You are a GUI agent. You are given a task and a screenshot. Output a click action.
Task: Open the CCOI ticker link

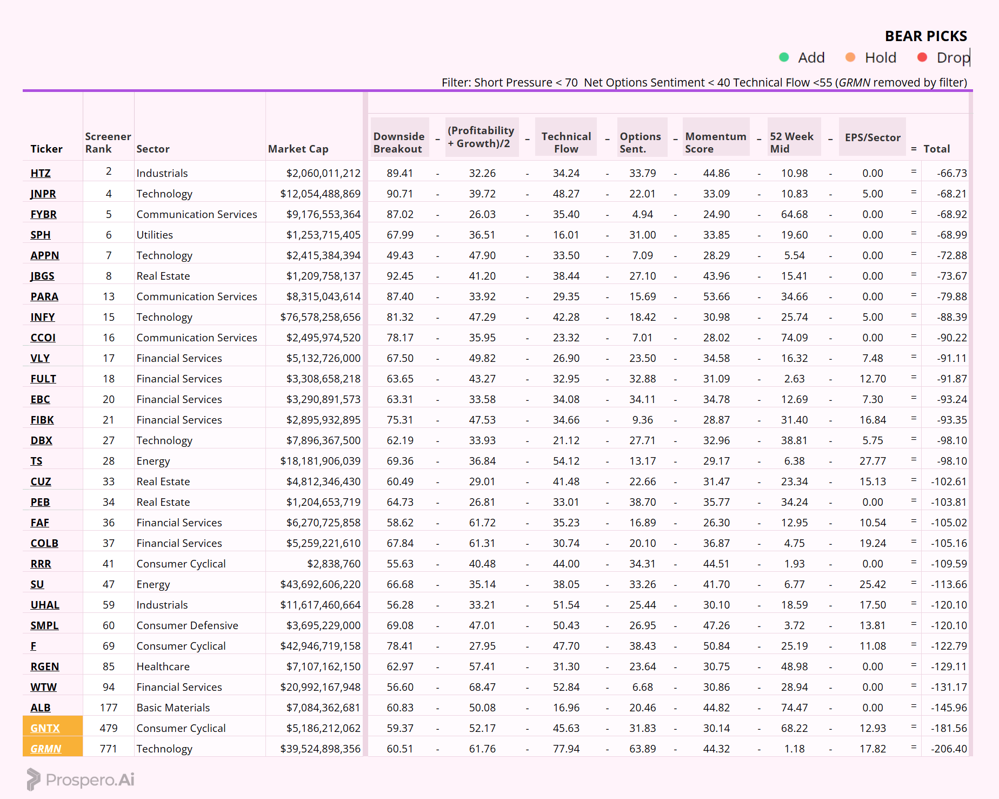coord(43,338)
